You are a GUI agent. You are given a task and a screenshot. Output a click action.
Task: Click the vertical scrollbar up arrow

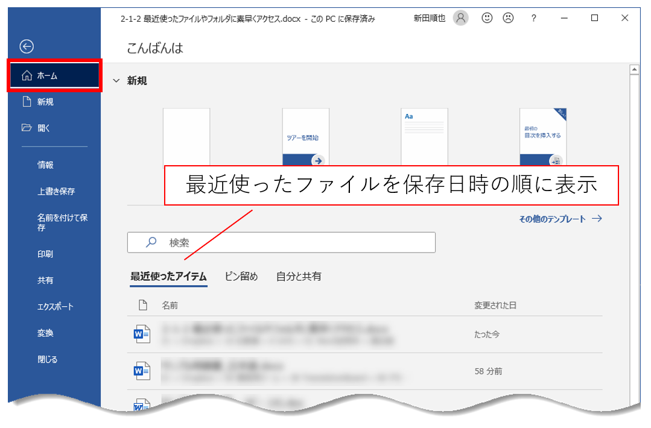tap(634, 70)
